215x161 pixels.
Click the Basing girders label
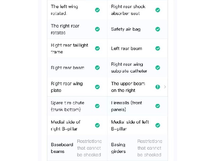tap(118, 148)
